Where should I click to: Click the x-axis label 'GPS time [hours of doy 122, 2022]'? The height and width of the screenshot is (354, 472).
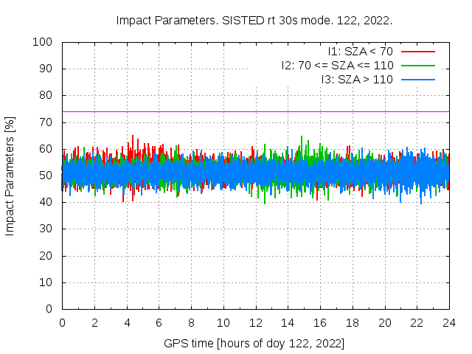pyautogui.click(x=254, y=344)
